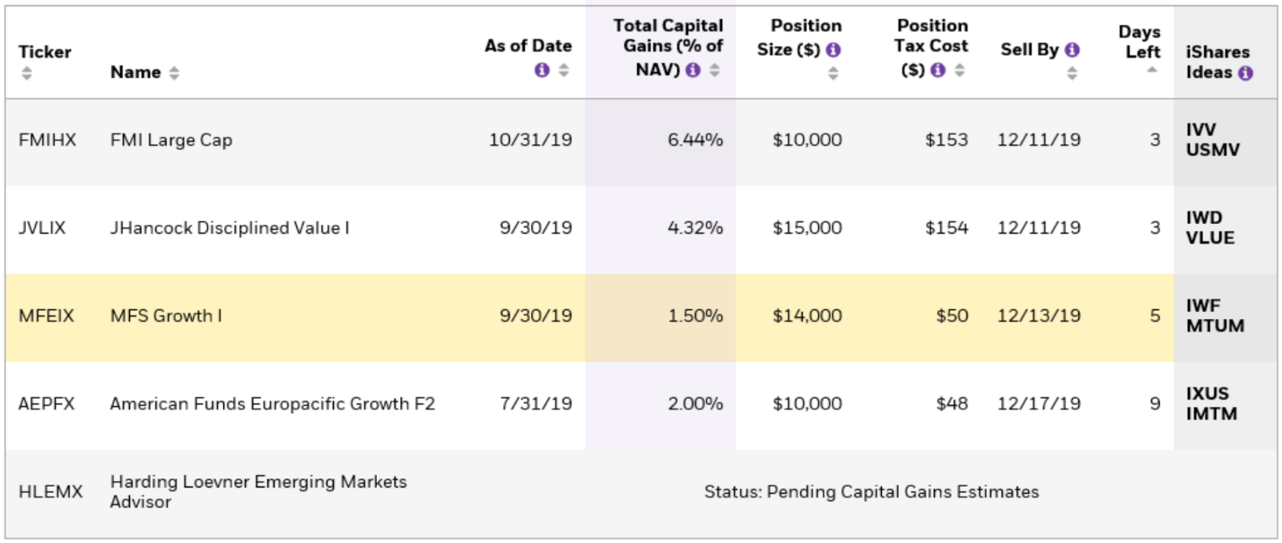Click info icon beside Position Tax Cost
The height and width of the screenshot is (543, 1282).
pos(938,70)
